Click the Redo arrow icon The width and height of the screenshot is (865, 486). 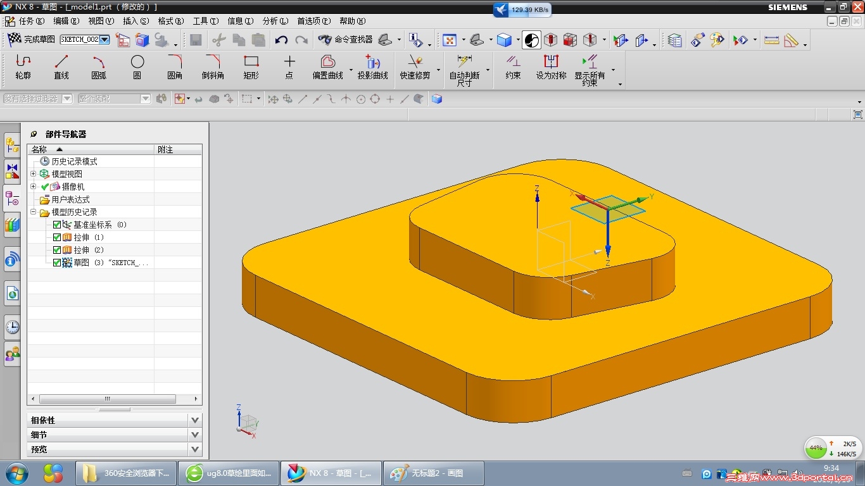pos(301,40)
